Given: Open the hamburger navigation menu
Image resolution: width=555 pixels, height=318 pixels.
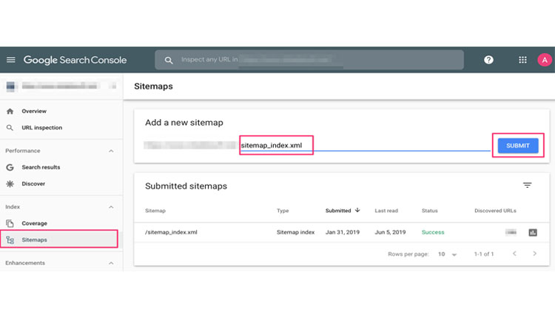Looking at the screenshot, I should coord(10,60).
